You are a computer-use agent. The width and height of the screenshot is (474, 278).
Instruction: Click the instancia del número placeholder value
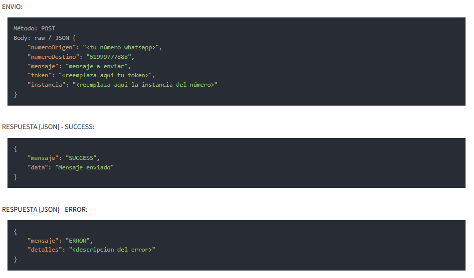click(145, 85)
